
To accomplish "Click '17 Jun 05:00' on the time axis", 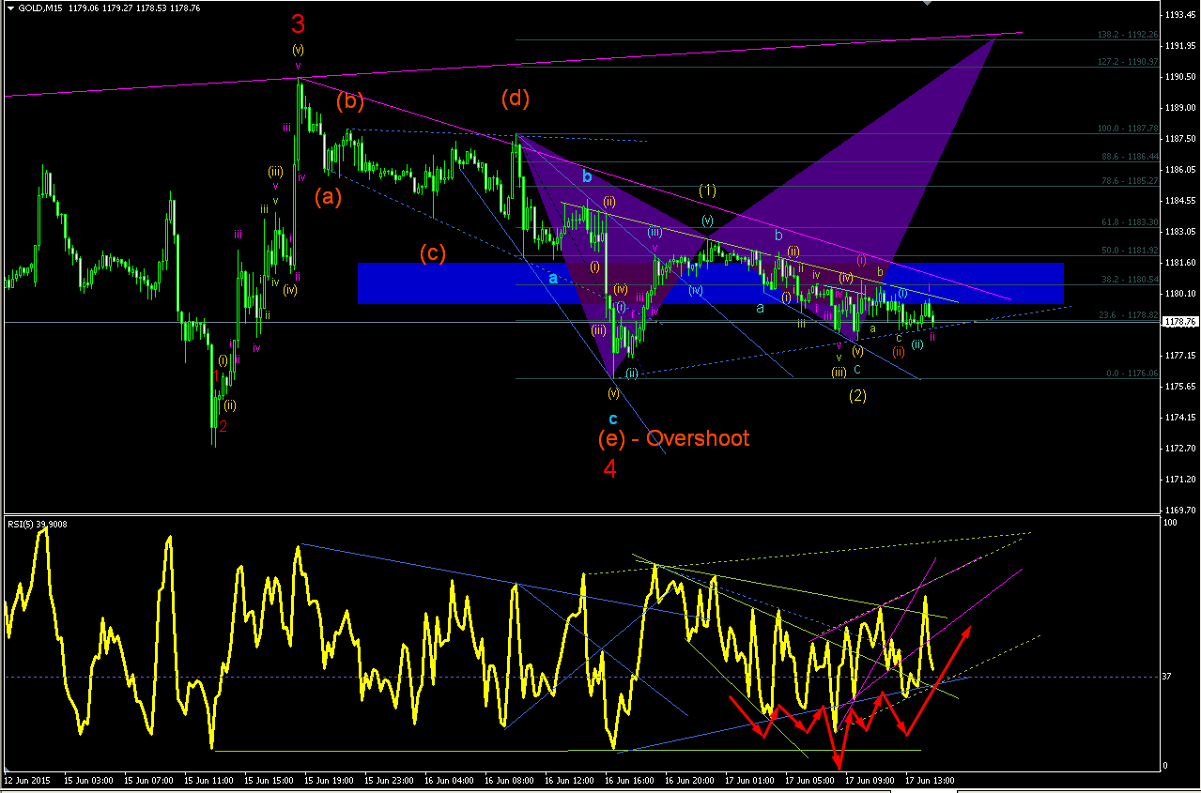I will pyautogui.click(x=809, y=780).
